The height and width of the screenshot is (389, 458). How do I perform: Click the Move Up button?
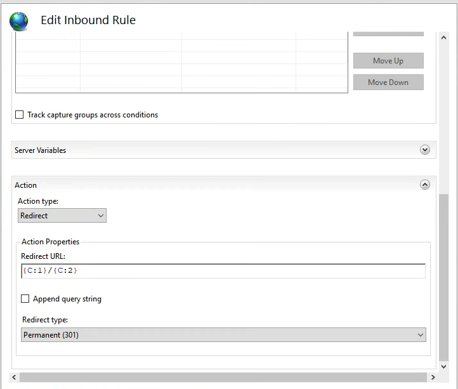(388, 60)
